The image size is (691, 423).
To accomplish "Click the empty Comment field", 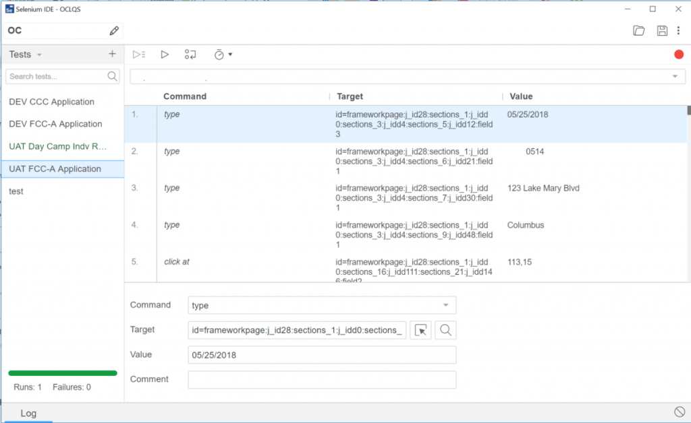I will 322,379.
